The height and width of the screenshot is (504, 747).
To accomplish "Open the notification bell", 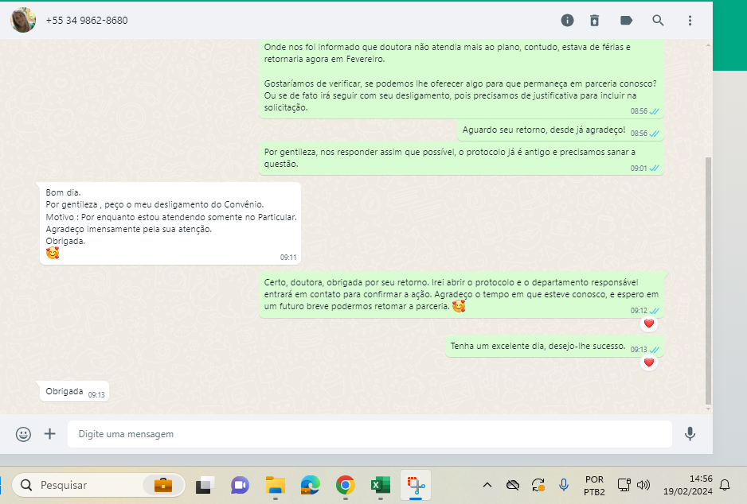I will [725, 485].
